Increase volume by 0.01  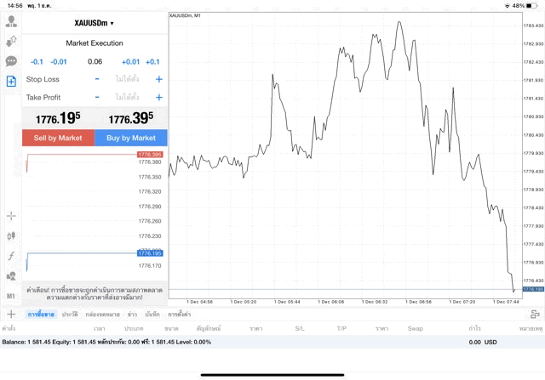pyautogui.click(x=130, y=61)
